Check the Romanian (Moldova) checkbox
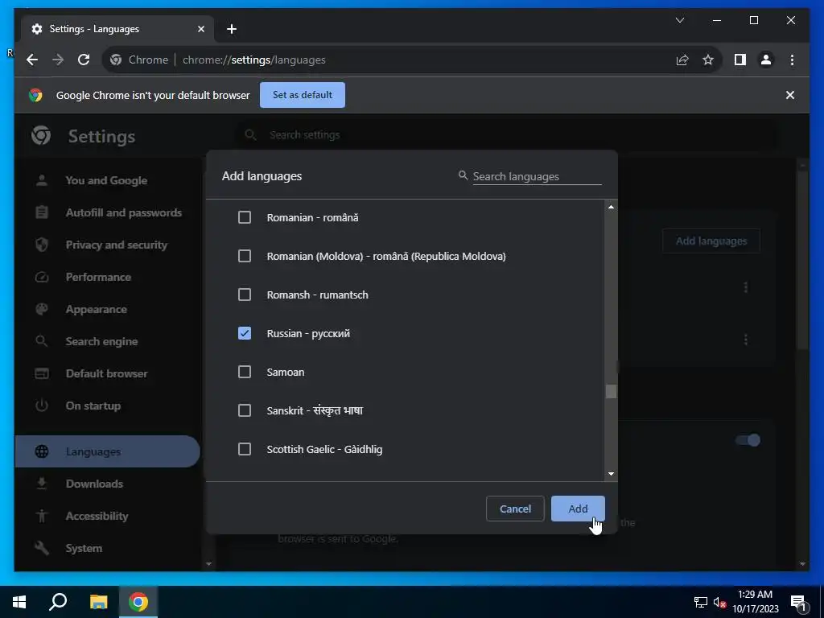 [x=245, y=256]
